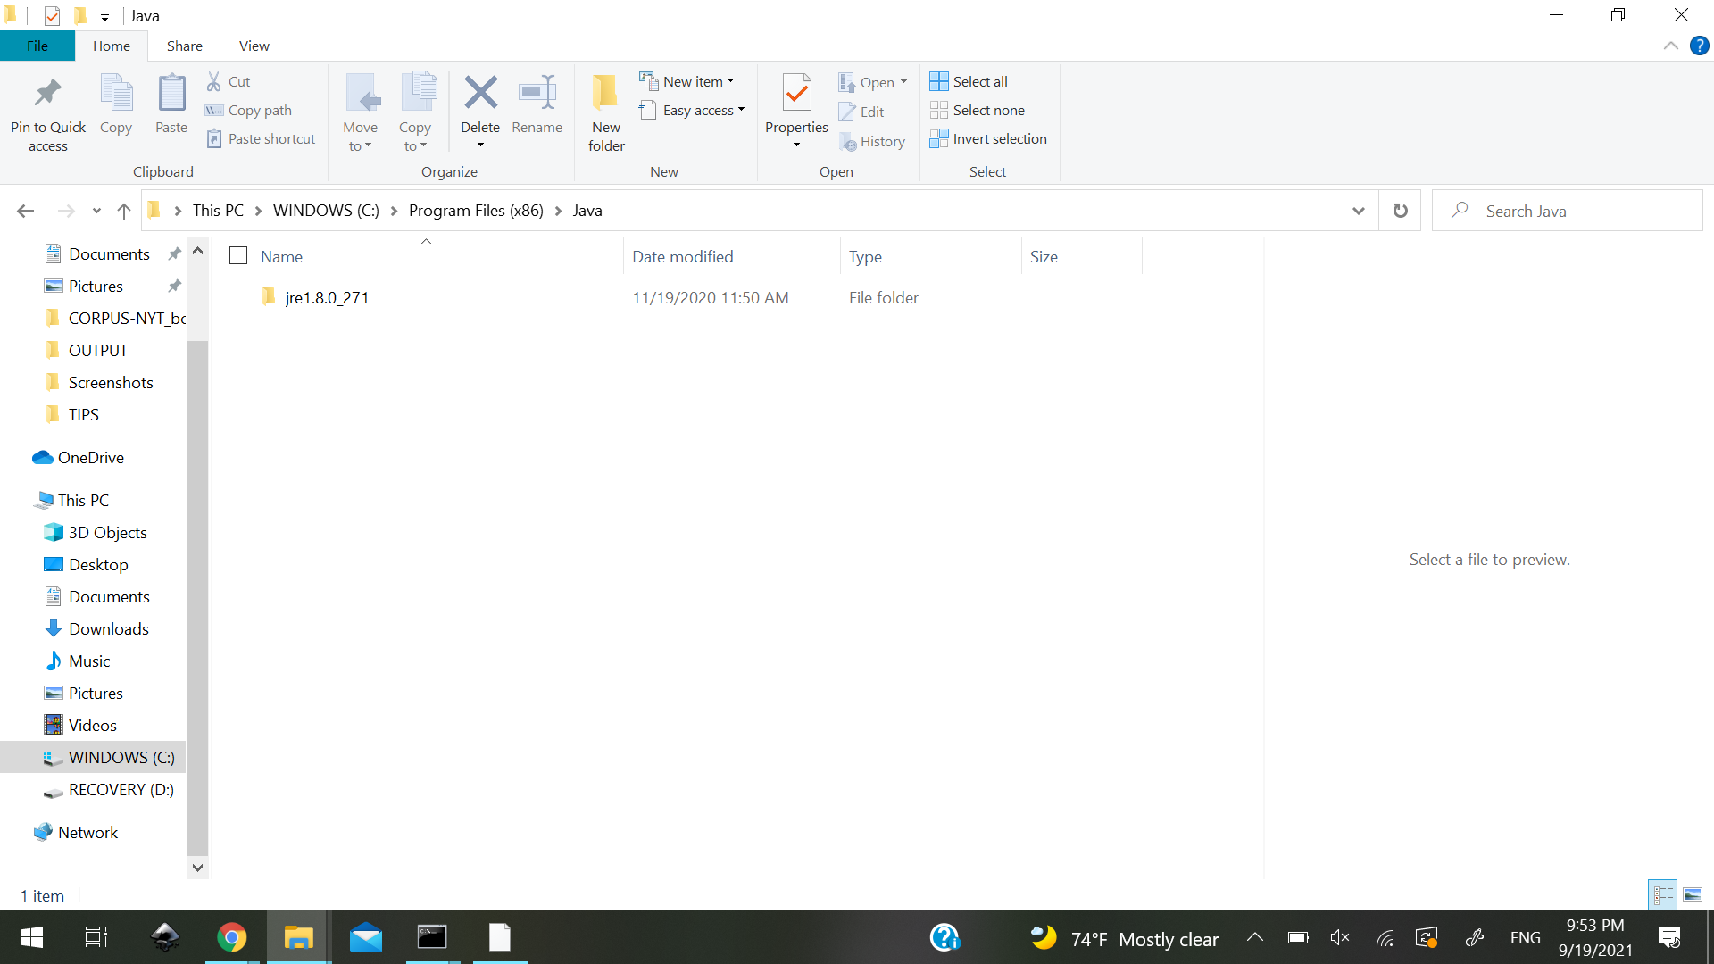Open the Easy access dropdown
The width and height of the screenshot is (1714, 964).
(x=739, y=110)
